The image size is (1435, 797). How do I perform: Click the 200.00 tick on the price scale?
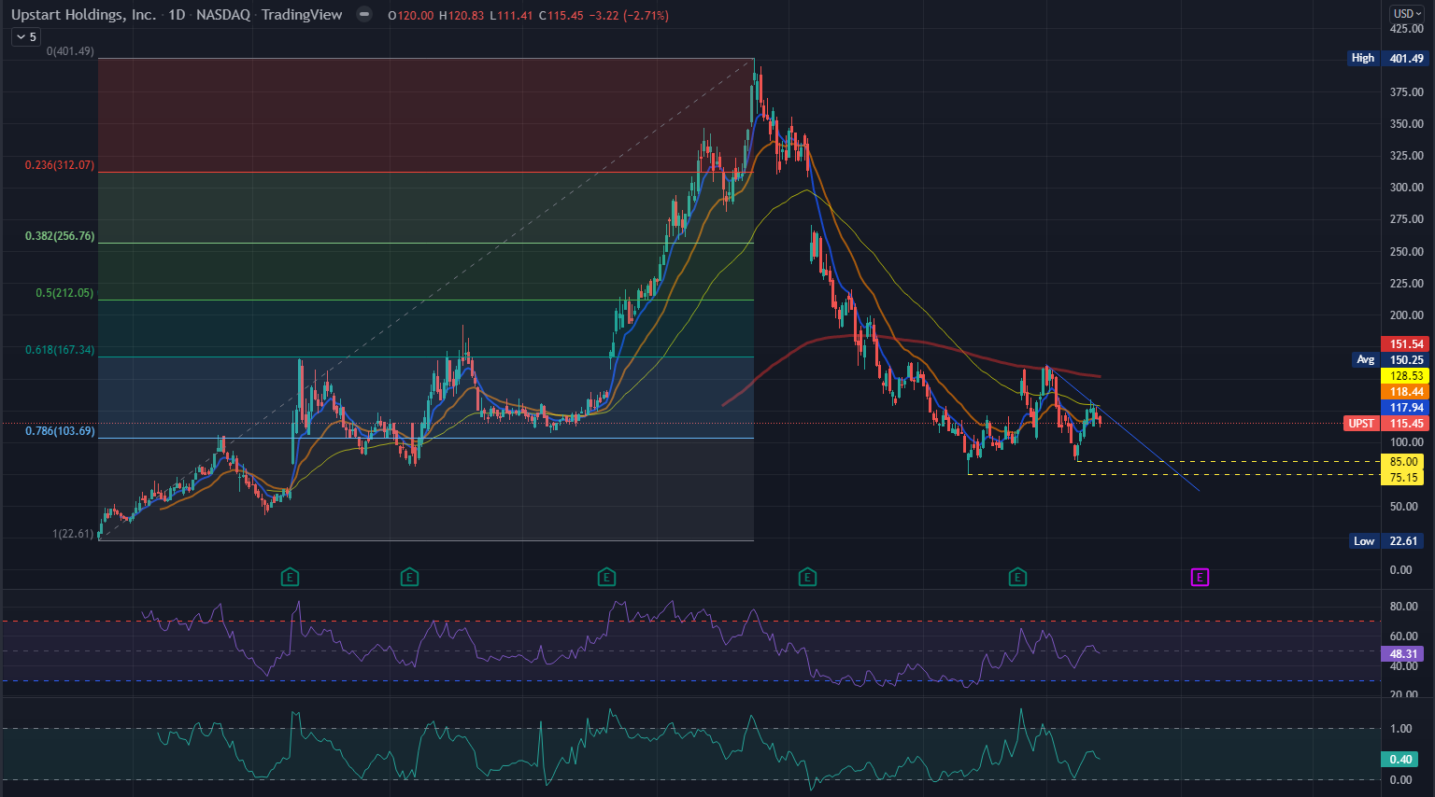coord(1407,315)
